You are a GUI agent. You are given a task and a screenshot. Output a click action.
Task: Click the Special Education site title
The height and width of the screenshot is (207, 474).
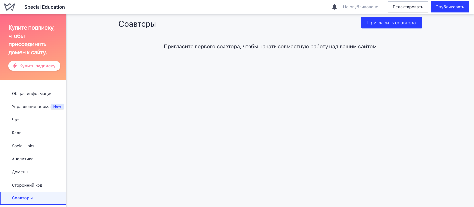coord(44,7)
